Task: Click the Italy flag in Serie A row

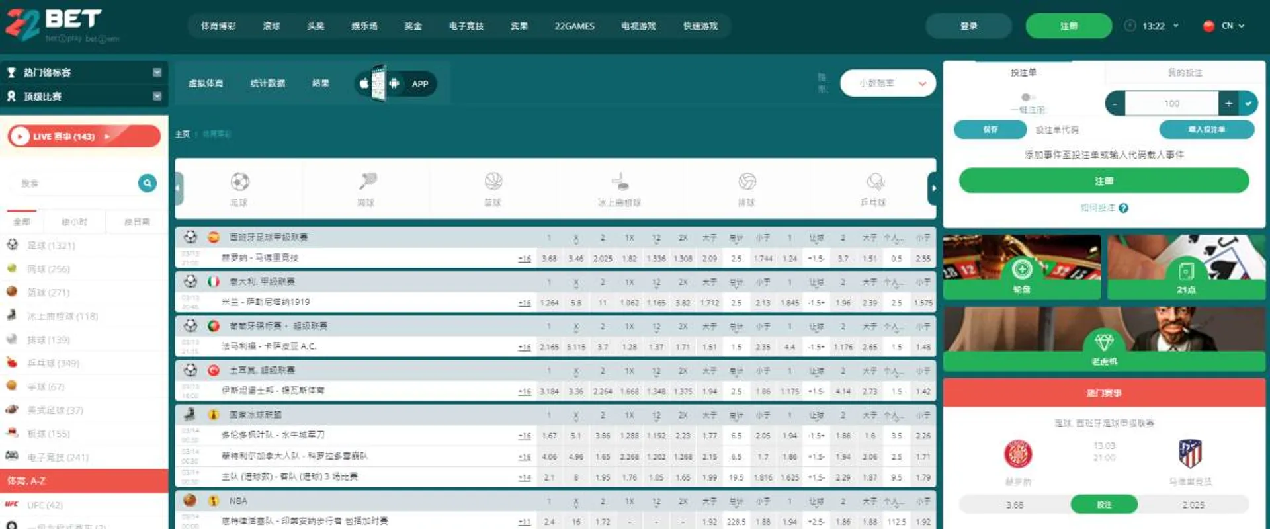Action: (x=214, y=281)
